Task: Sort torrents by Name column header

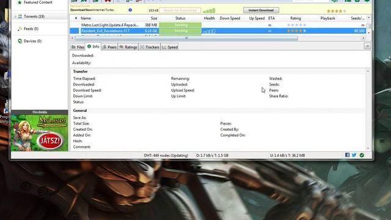Action: 86,18
